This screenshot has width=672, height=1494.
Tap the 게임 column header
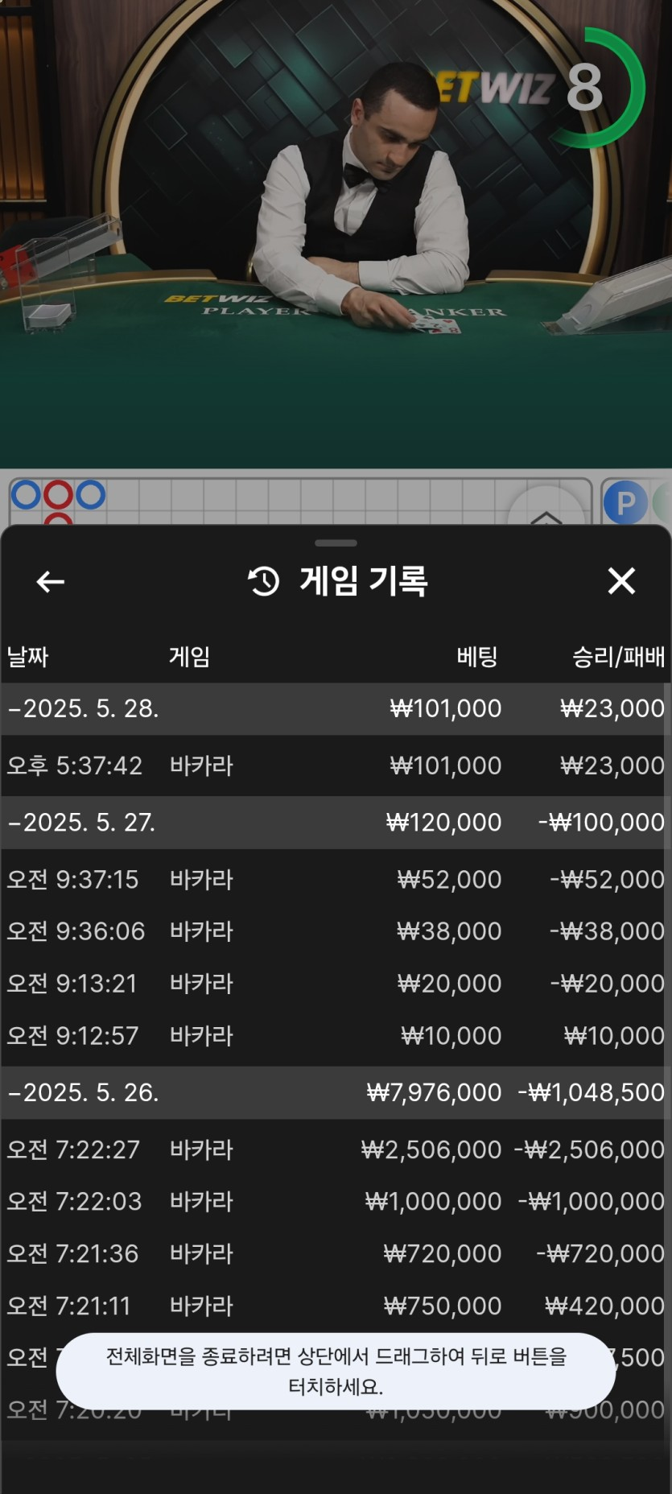pos(189,657)
